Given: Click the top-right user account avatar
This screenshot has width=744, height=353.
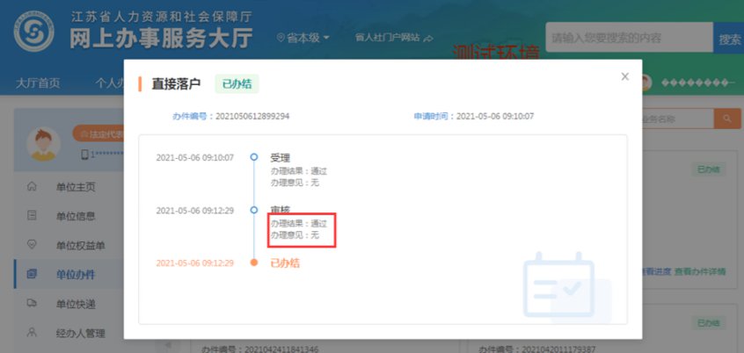Looking at the screenshot, I should pos(646,83).
